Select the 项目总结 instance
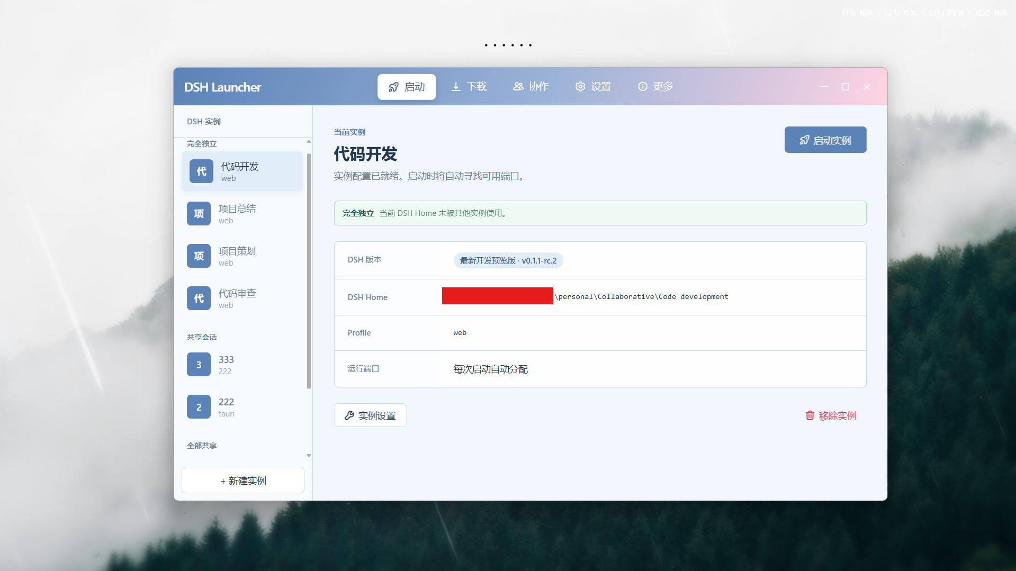The width and height of the screenshot is (1016, 571). click(242, 214)
